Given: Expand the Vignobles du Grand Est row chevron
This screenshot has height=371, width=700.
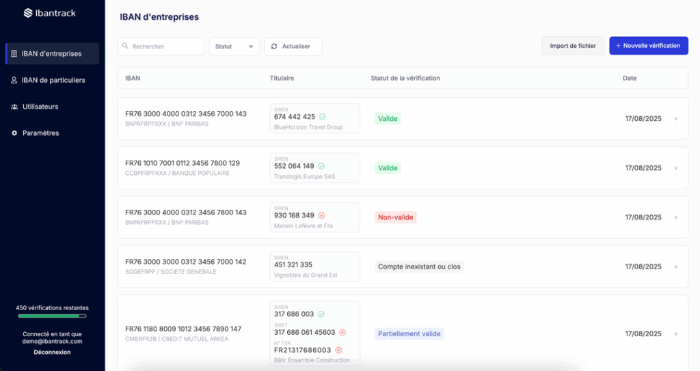Looking at the screenshot, I should (675, 266).
